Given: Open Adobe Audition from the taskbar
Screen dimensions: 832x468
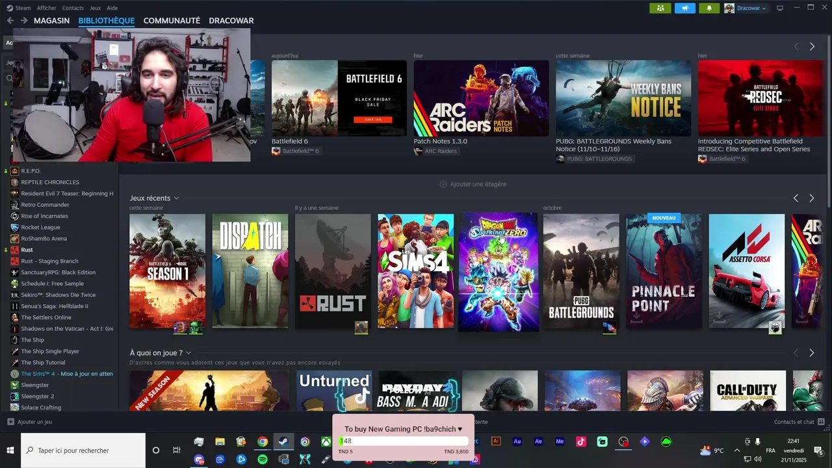Looking at the screenshot, I should pos(517,441).
